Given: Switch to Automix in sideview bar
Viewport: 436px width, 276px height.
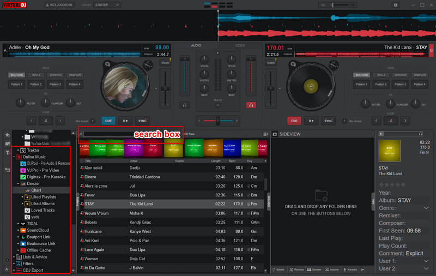Looking at the screenshot, I should tap(332, 269).
